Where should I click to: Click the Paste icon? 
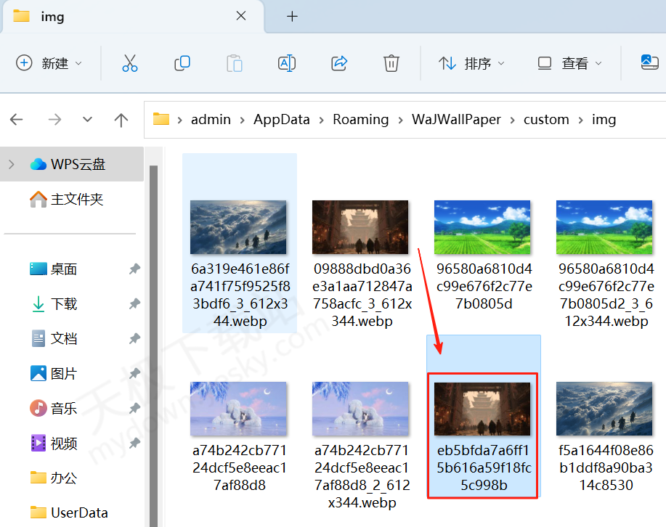234,63
